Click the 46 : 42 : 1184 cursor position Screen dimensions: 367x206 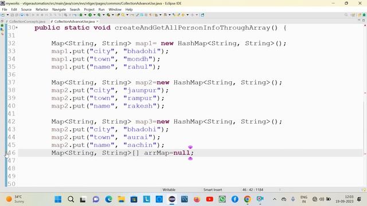pyautogui.click(x=253, y=189)
